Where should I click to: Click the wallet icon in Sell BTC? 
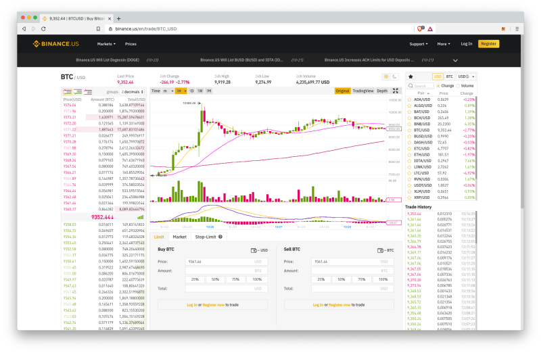click(x=380, y=250)
